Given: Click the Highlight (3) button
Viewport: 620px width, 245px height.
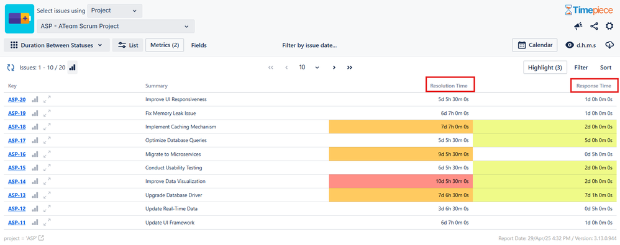Looking at the screenshot, I should 545,68.
